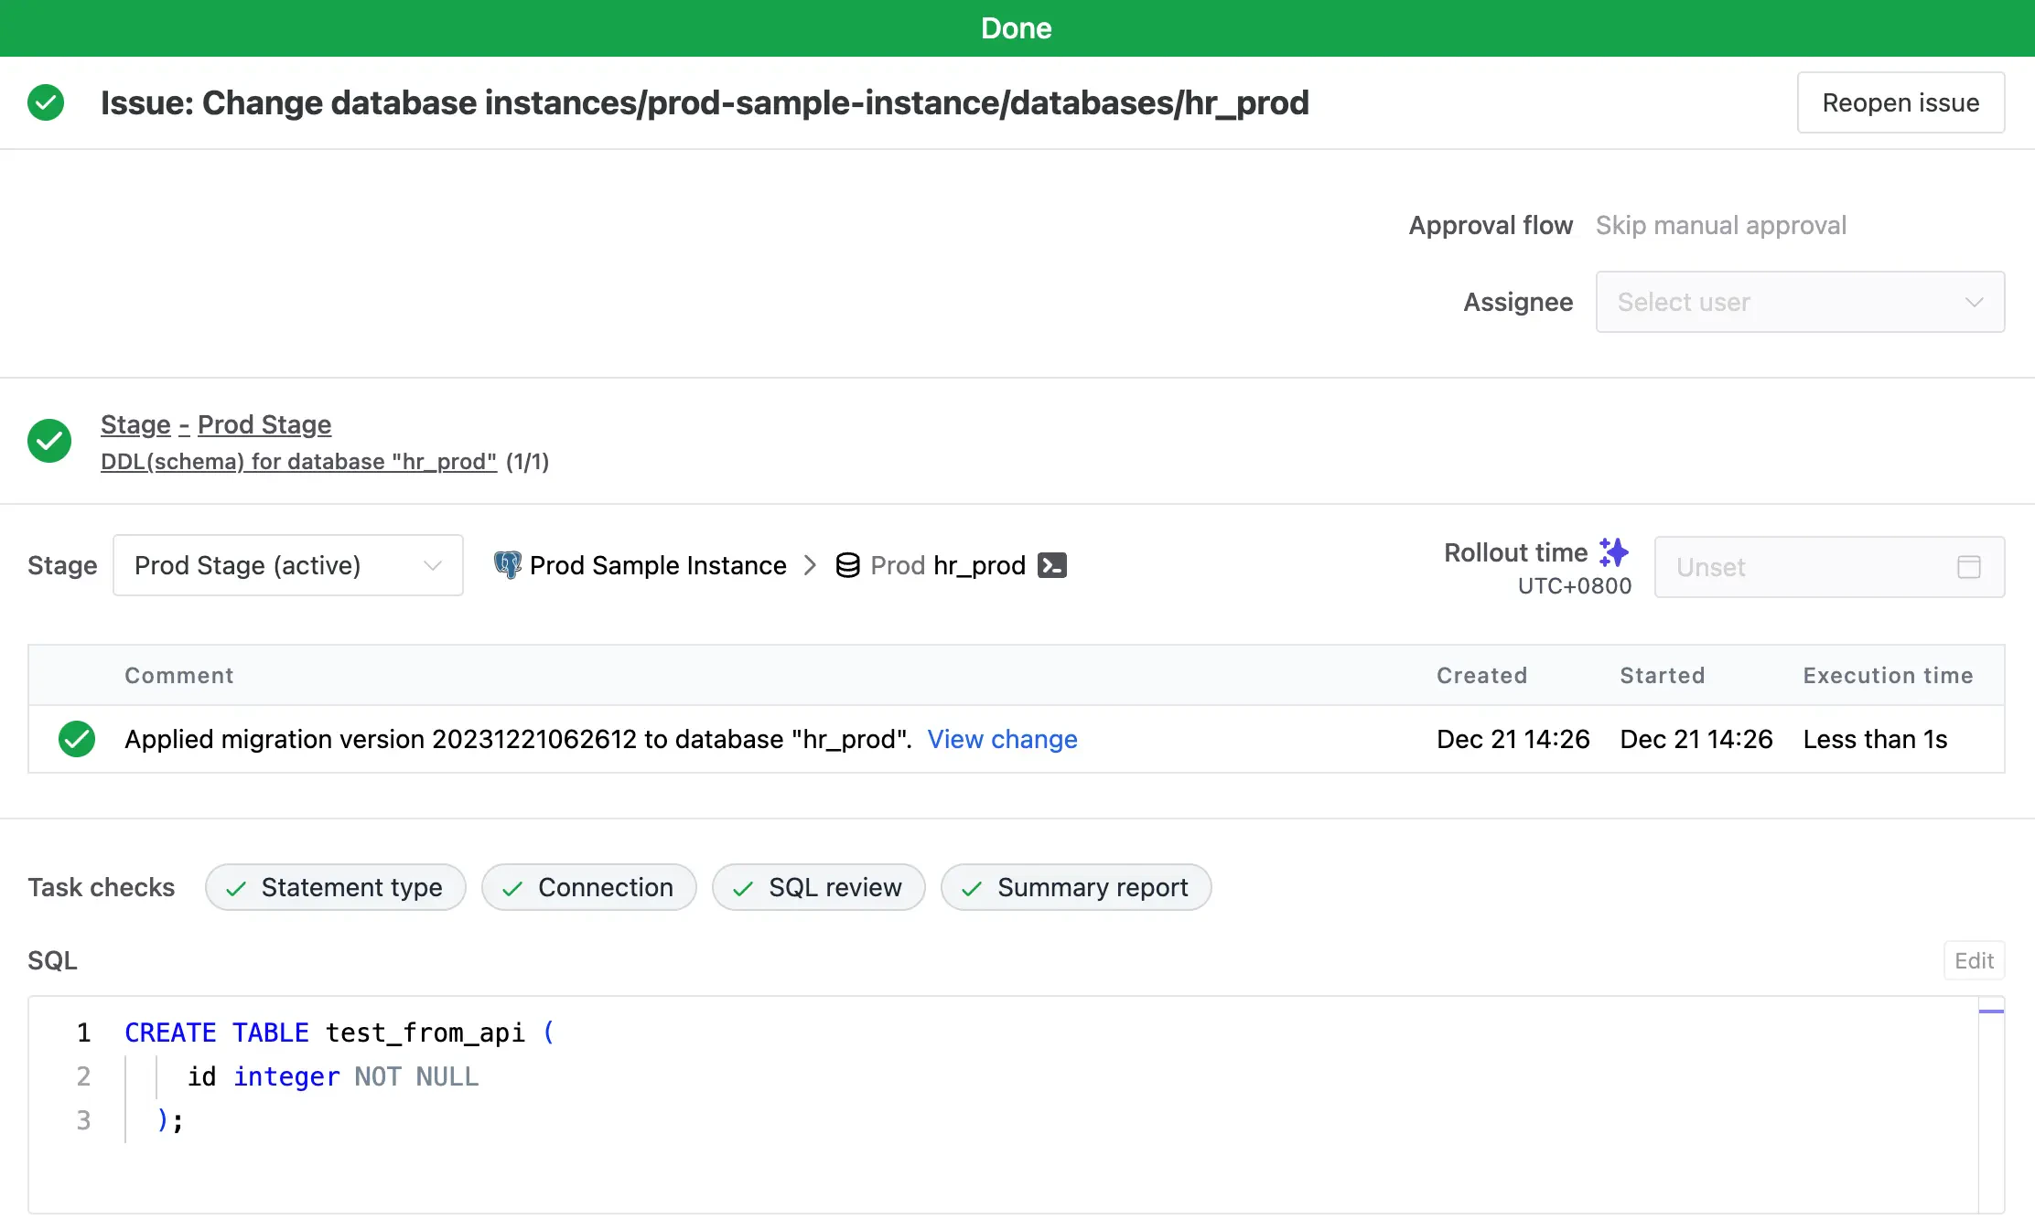Expand the chevron in the Select user field
This screenshot has width=2035, height=1220.
1974,302
